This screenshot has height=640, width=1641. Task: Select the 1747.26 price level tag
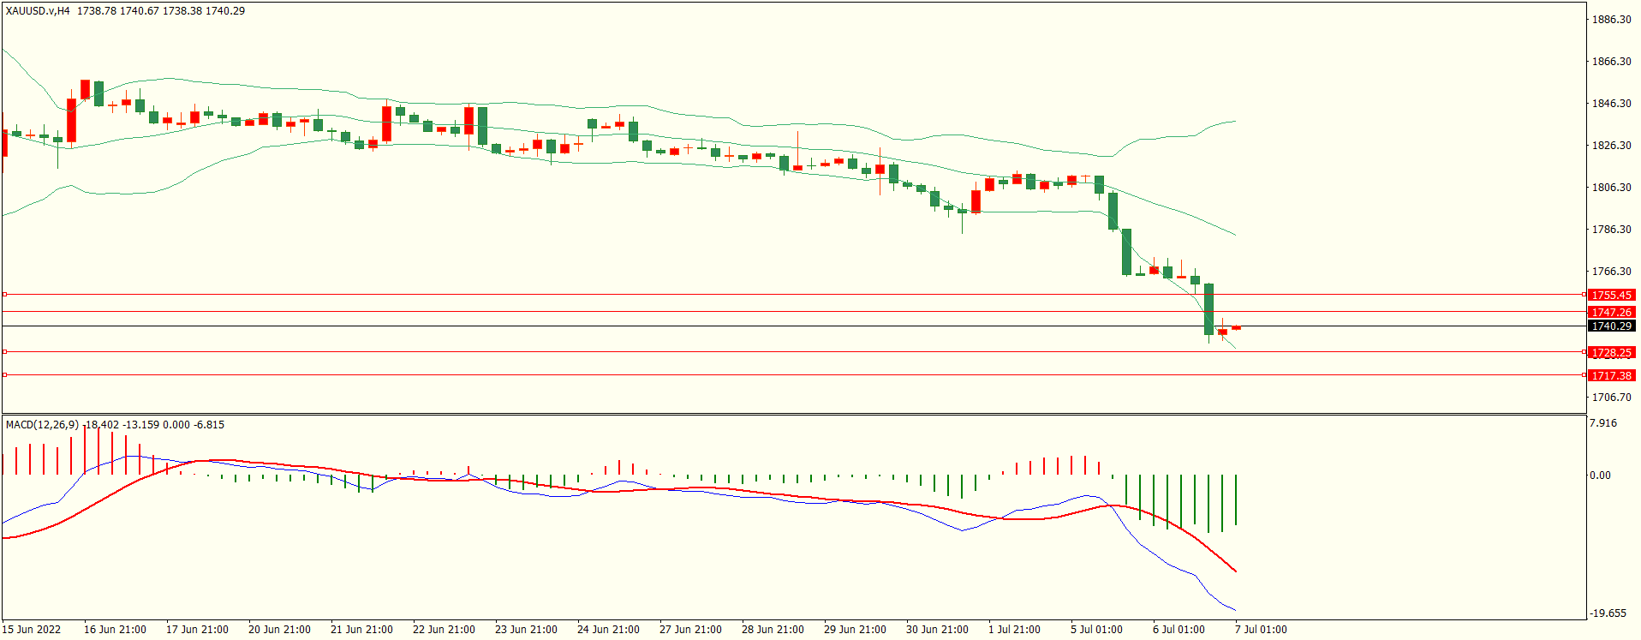[x=1611, y=312]
